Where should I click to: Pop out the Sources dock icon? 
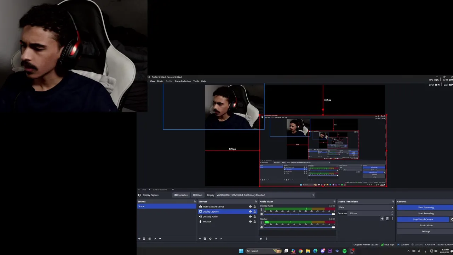tap(256, 202)
